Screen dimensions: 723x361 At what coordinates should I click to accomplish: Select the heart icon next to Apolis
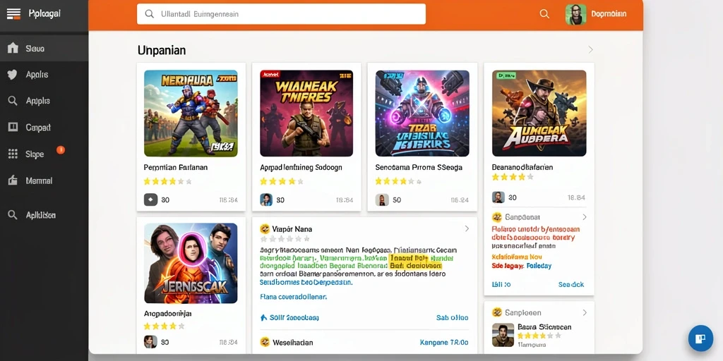pos(13,75)
